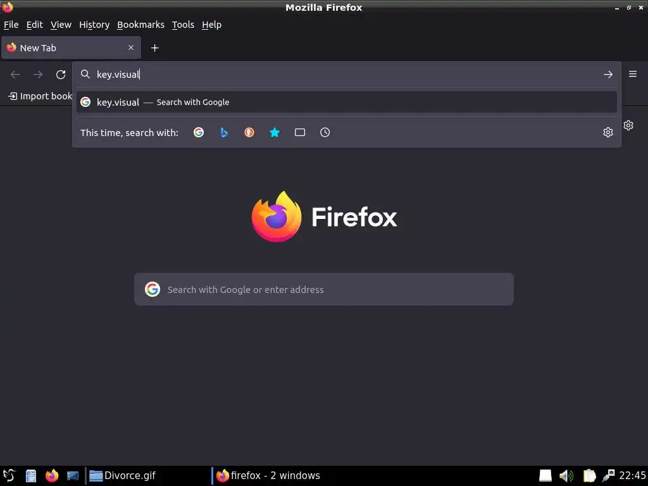Open a new tab with plus button
This screenshot has height=486, width=648.
(x=154, y=48)
